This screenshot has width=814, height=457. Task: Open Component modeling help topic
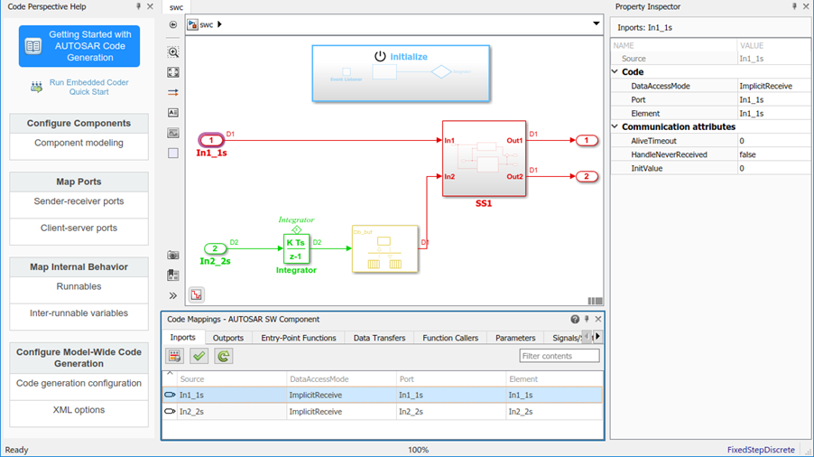click(x=79, y=143)
